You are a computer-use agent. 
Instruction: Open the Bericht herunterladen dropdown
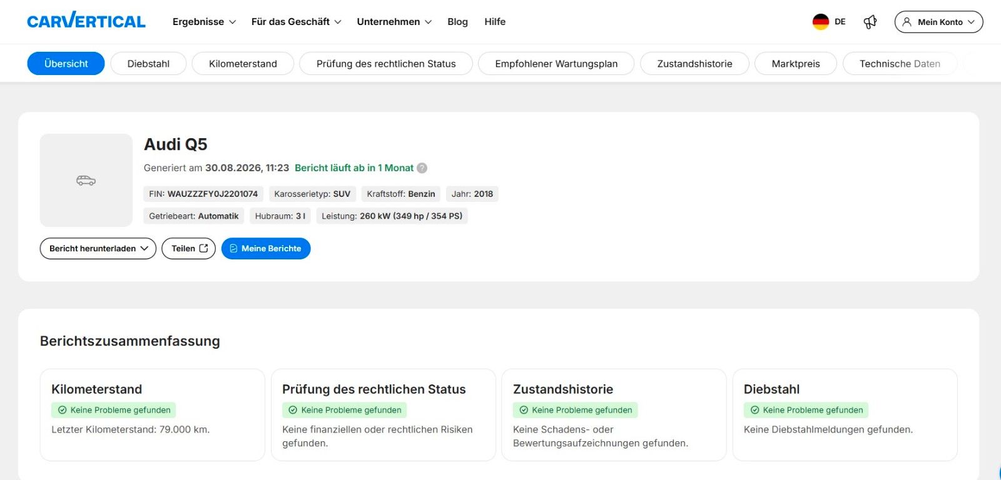pyautogui.click(x=98, y=248)
